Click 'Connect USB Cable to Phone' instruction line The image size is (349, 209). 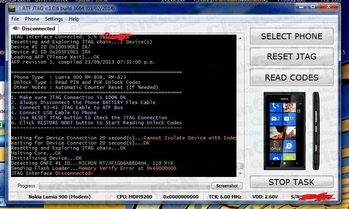[x=54, y=113]
